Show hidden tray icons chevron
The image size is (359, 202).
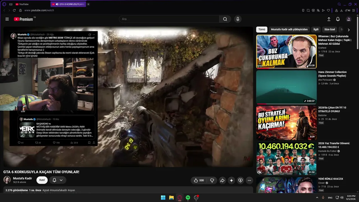[x=317, y=198]
